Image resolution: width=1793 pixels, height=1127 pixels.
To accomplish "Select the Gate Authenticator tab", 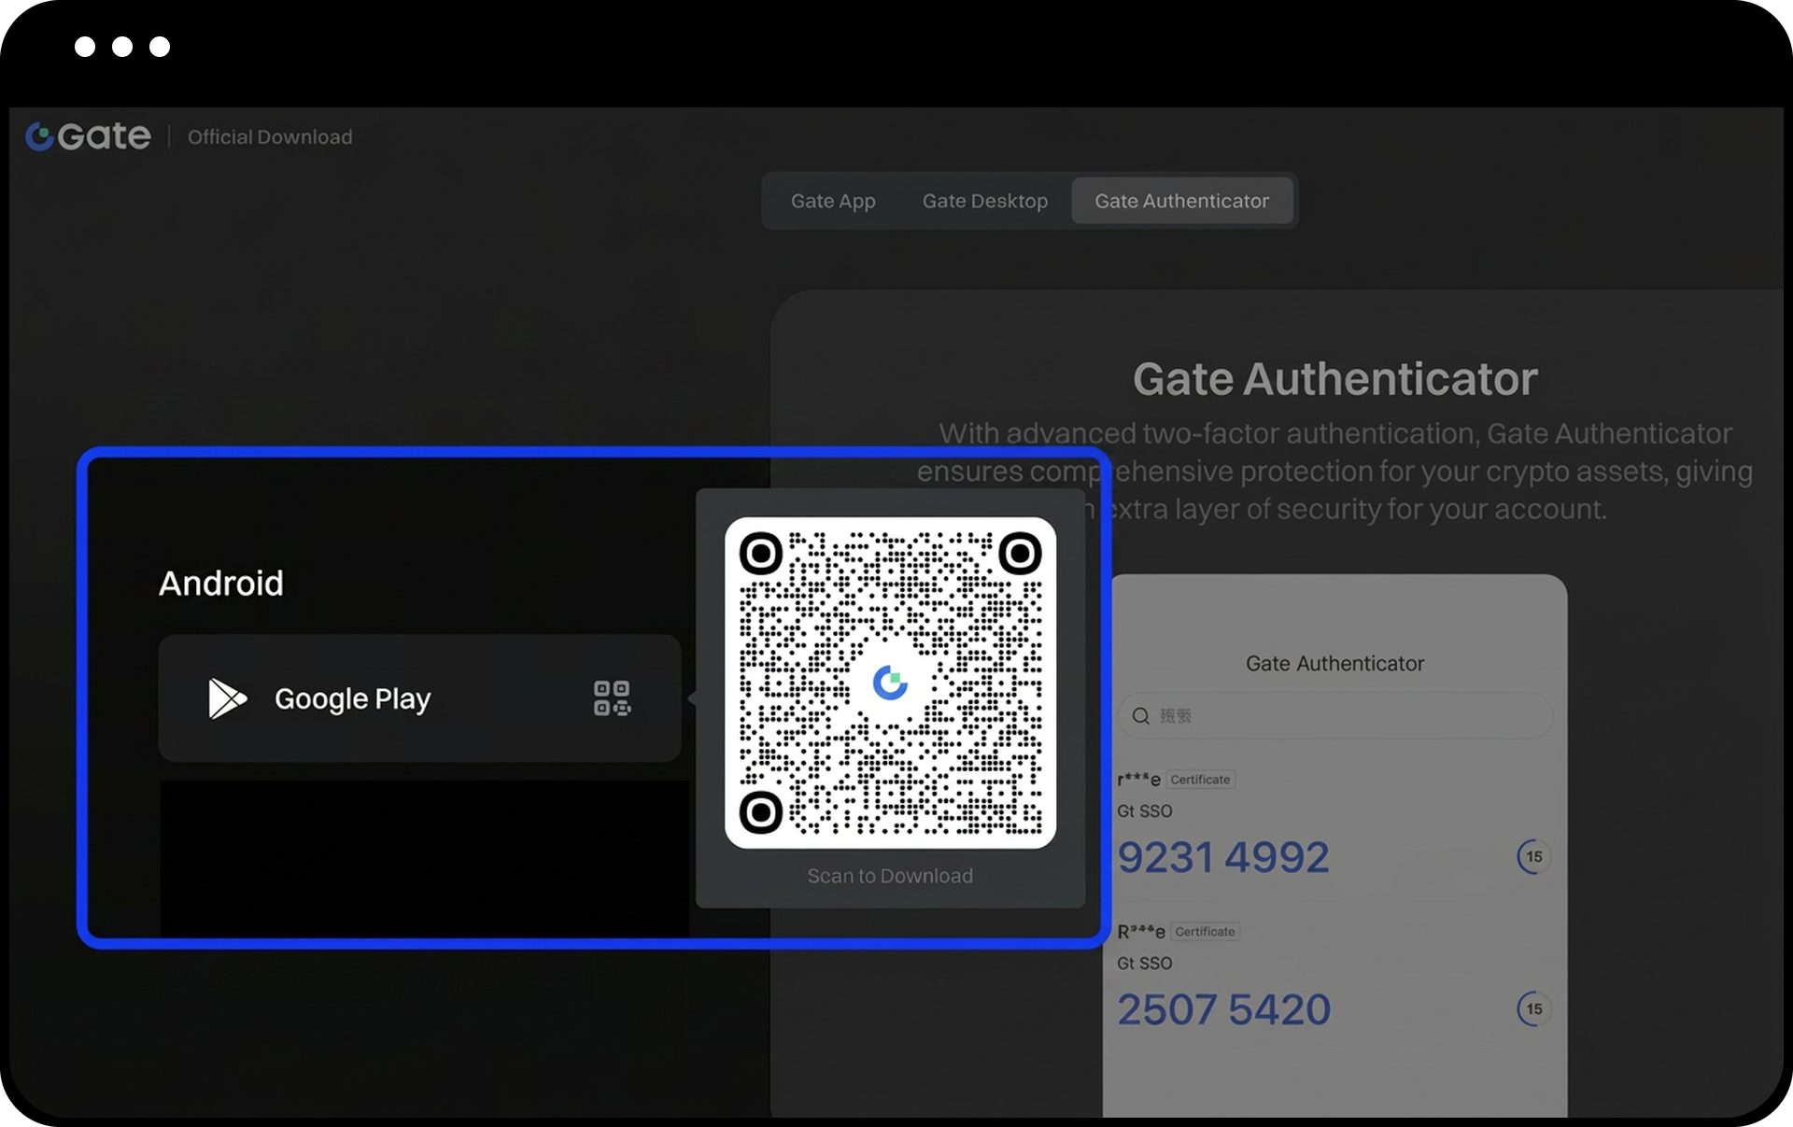I will pos(1181,201).
